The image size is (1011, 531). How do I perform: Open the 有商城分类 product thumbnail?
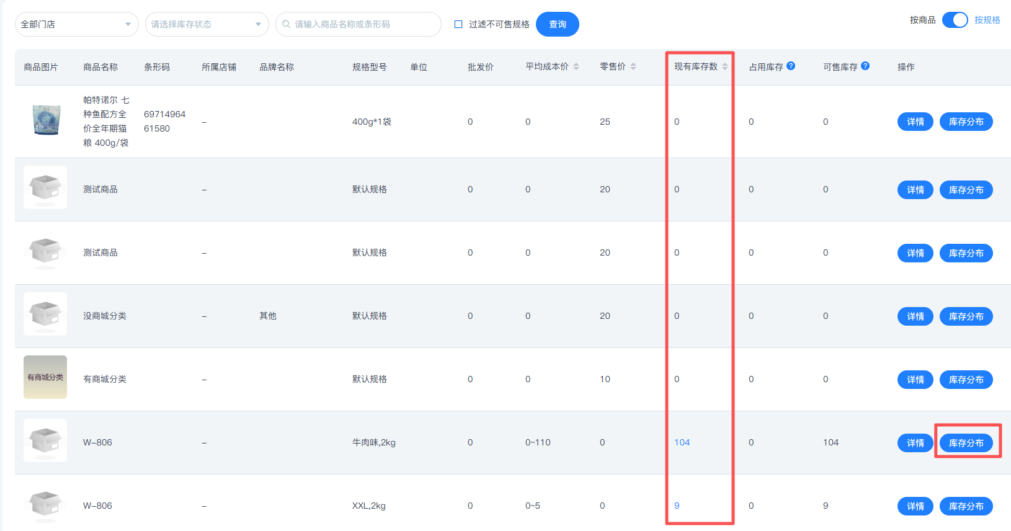[x=45, y=377]
